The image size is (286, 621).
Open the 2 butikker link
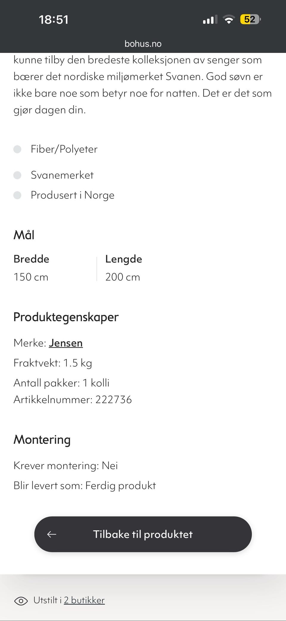coord(84,600)
